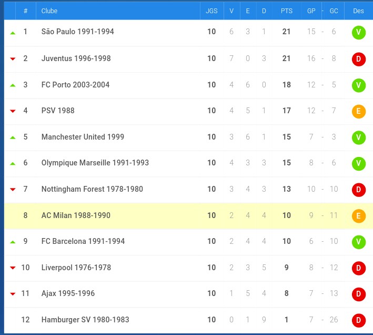Click Juventus's red D result badge
The width and height of the screenshot is (373, 335).
358,59
